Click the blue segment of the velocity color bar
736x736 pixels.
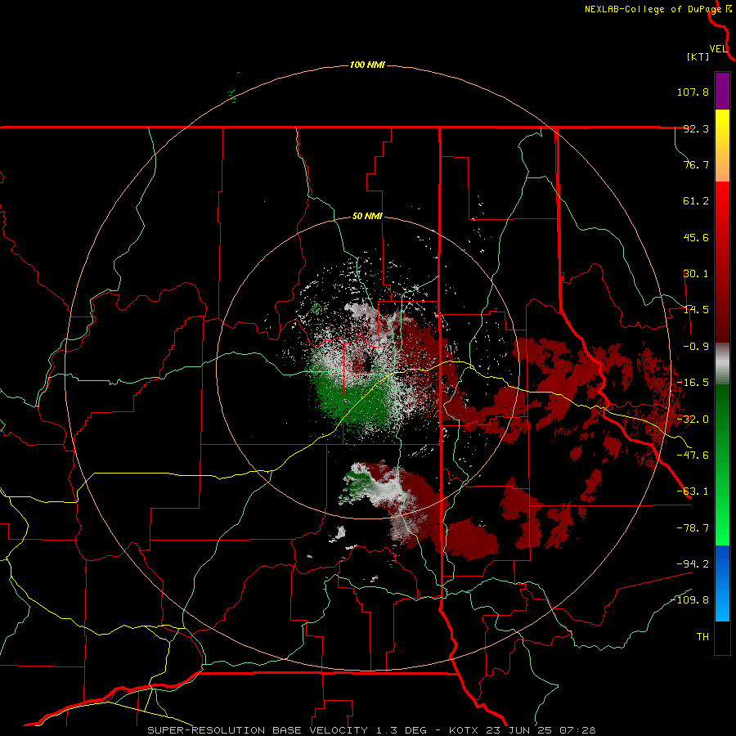coord(722,583)
